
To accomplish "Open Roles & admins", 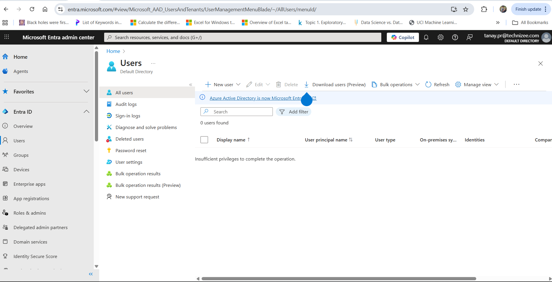I will [30, 213].
